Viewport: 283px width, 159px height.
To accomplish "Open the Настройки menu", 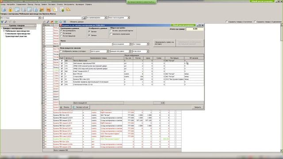I will [x=11, y=4].
